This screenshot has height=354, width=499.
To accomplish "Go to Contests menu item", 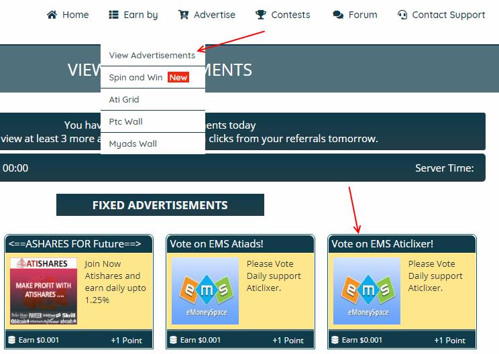I will 282,15.
